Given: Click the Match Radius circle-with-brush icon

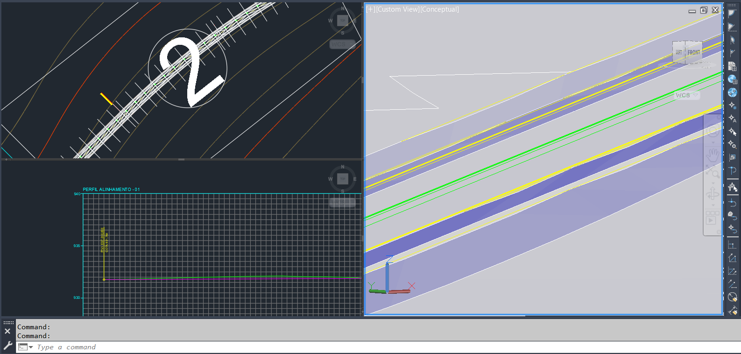Looking at the screenshot, I should click(732, 297).
